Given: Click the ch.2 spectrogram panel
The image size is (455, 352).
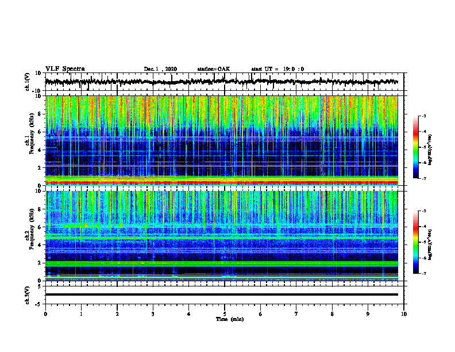Looking at the screenshot, I should click(221, 236).
